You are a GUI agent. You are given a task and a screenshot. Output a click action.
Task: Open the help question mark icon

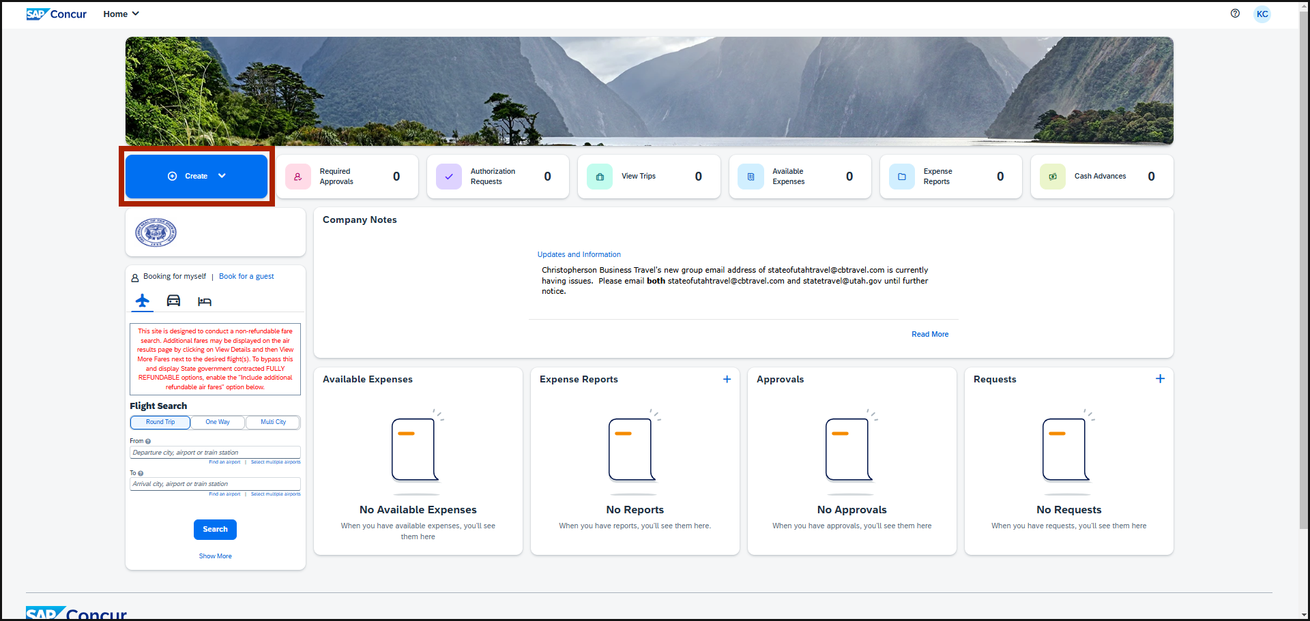[1235, 13]
